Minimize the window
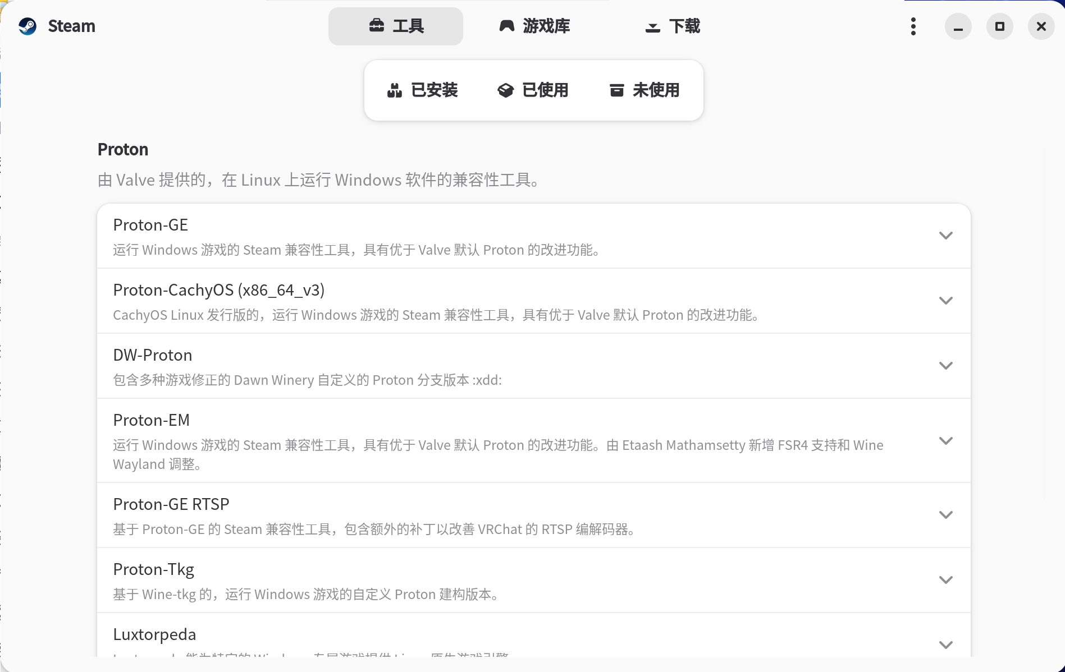1065x672 pixels. point(958,26)
